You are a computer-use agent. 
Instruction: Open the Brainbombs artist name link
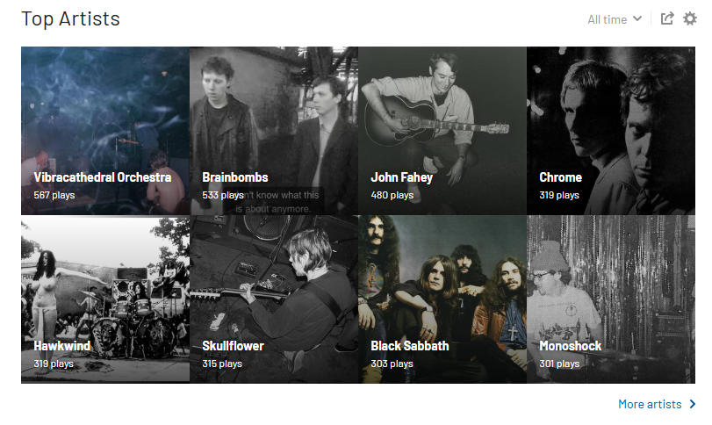click(x=235, y=177)
